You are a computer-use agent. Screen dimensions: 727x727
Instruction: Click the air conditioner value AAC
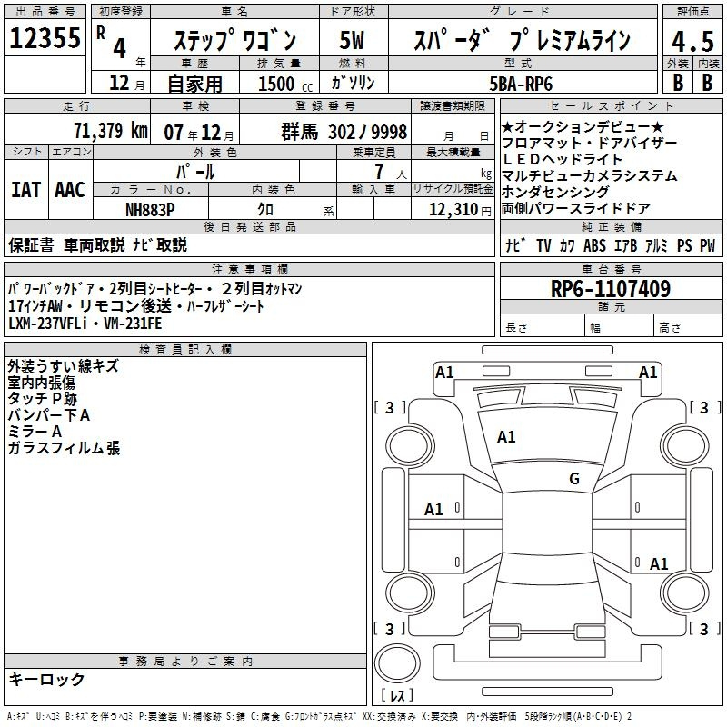[x=70, y=190]
